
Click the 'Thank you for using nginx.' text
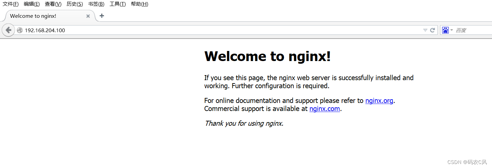point(244,123)
